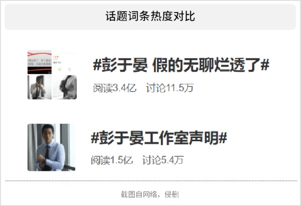The height and width of the screenshot is (206, 301).
Task: Open the photo of the man in a blue shirt
Action: [x=52, y=147]
